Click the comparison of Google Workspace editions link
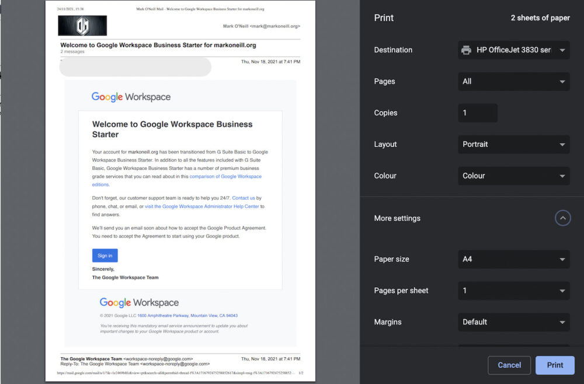This screenshot has width=584, height=384. pyautogui.click(x=225, y=176)
